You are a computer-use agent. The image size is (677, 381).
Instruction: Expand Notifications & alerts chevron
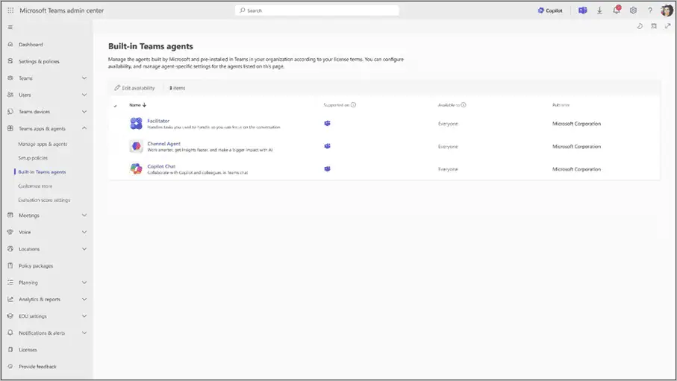[84, 333]
